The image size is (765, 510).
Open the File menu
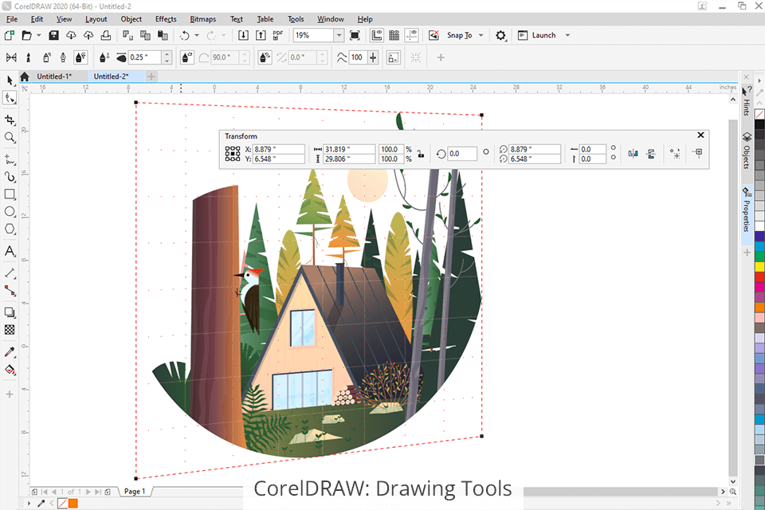click(12, 19)
